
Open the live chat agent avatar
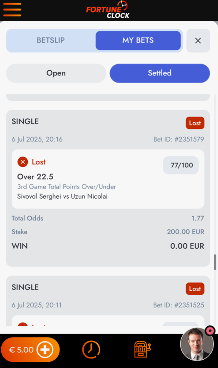(x=197, y=344)
